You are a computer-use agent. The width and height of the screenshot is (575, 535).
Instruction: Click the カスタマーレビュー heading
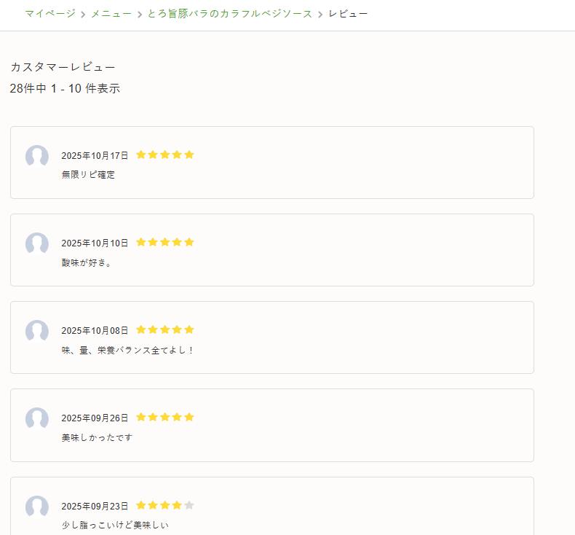pyautogui.click(x=63, y=67)
